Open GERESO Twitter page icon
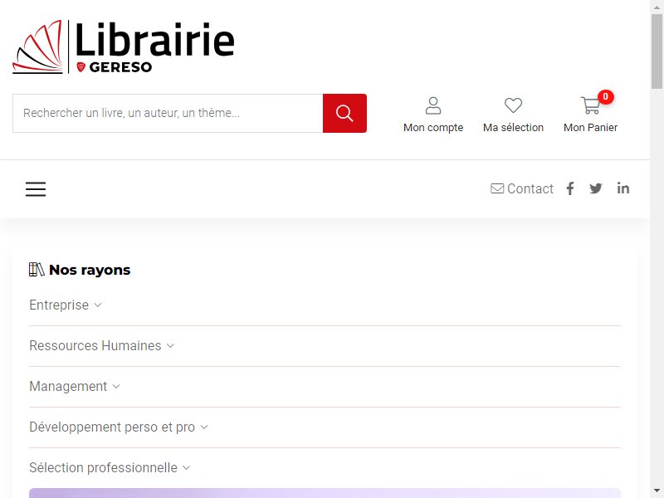Viewport: 664px width, 498px height. click(596, 188)
